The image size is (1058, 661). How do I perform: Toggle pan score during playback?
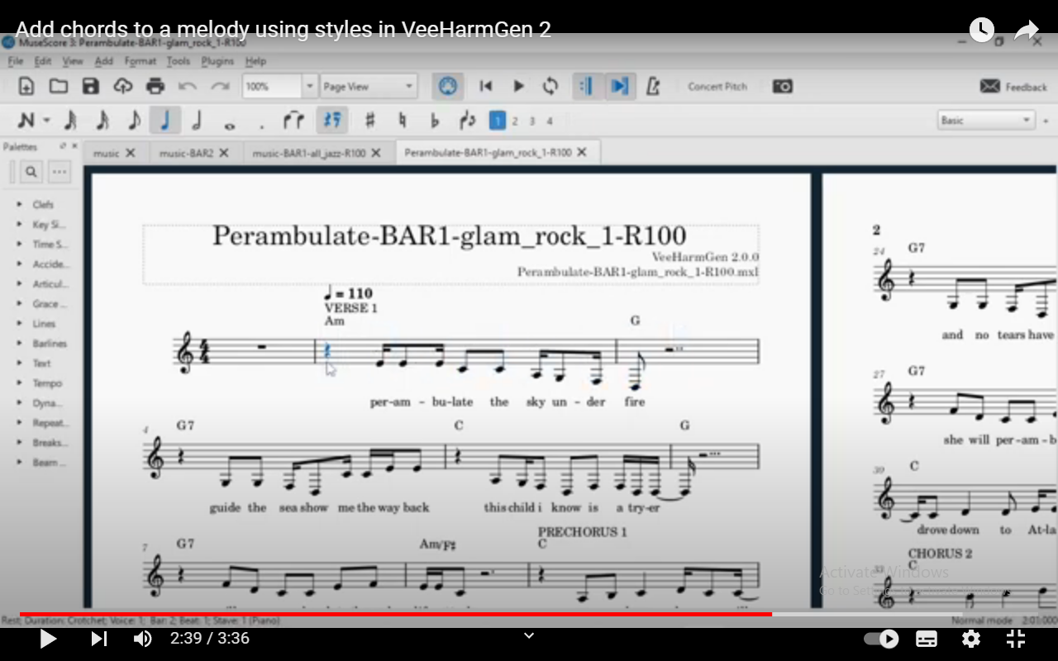click(619, 86)
